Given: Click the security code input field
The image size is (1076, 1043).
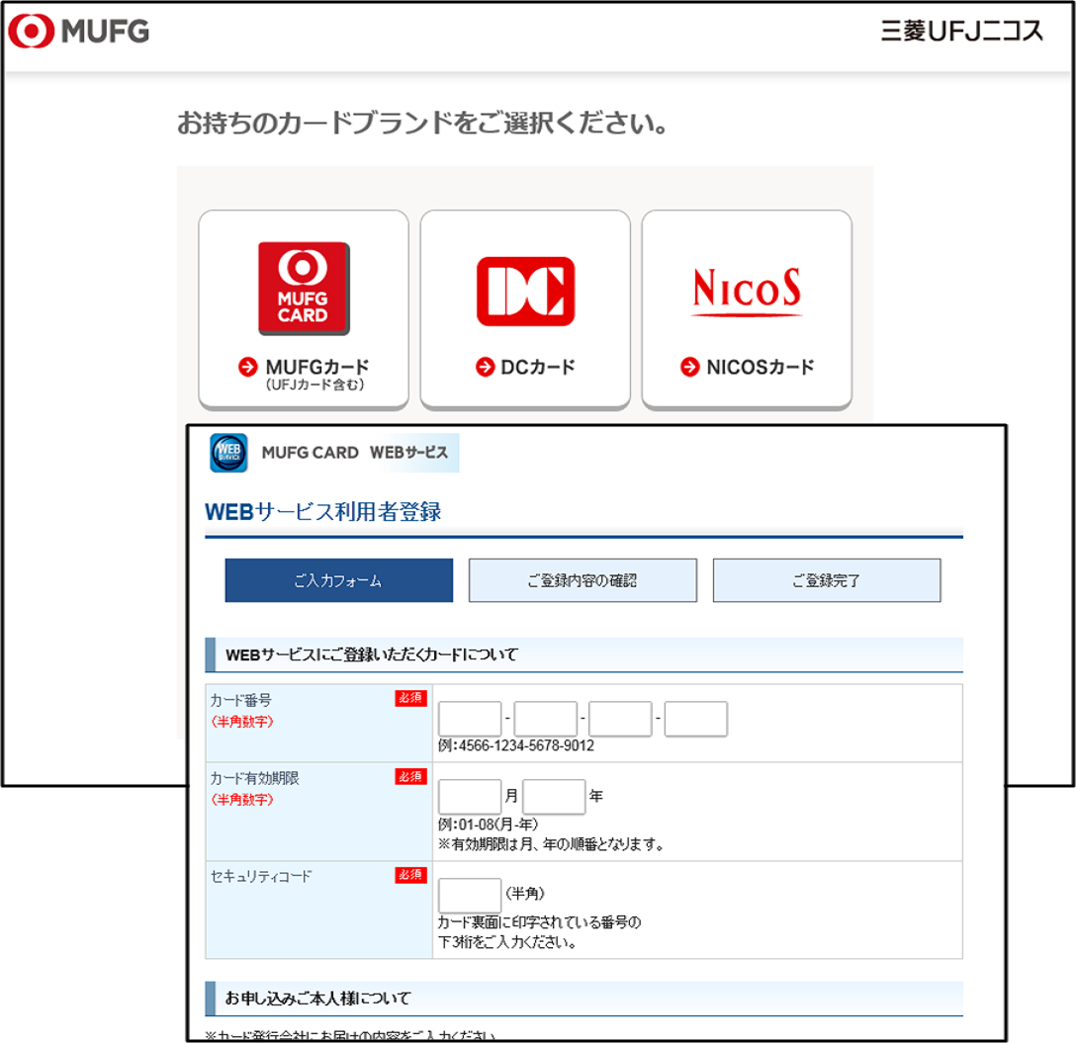Looking at the screenshot, I should (470, 895).
